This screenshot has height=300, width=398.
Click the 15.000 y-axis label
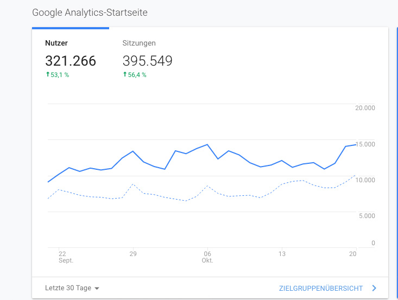(365, 144)
